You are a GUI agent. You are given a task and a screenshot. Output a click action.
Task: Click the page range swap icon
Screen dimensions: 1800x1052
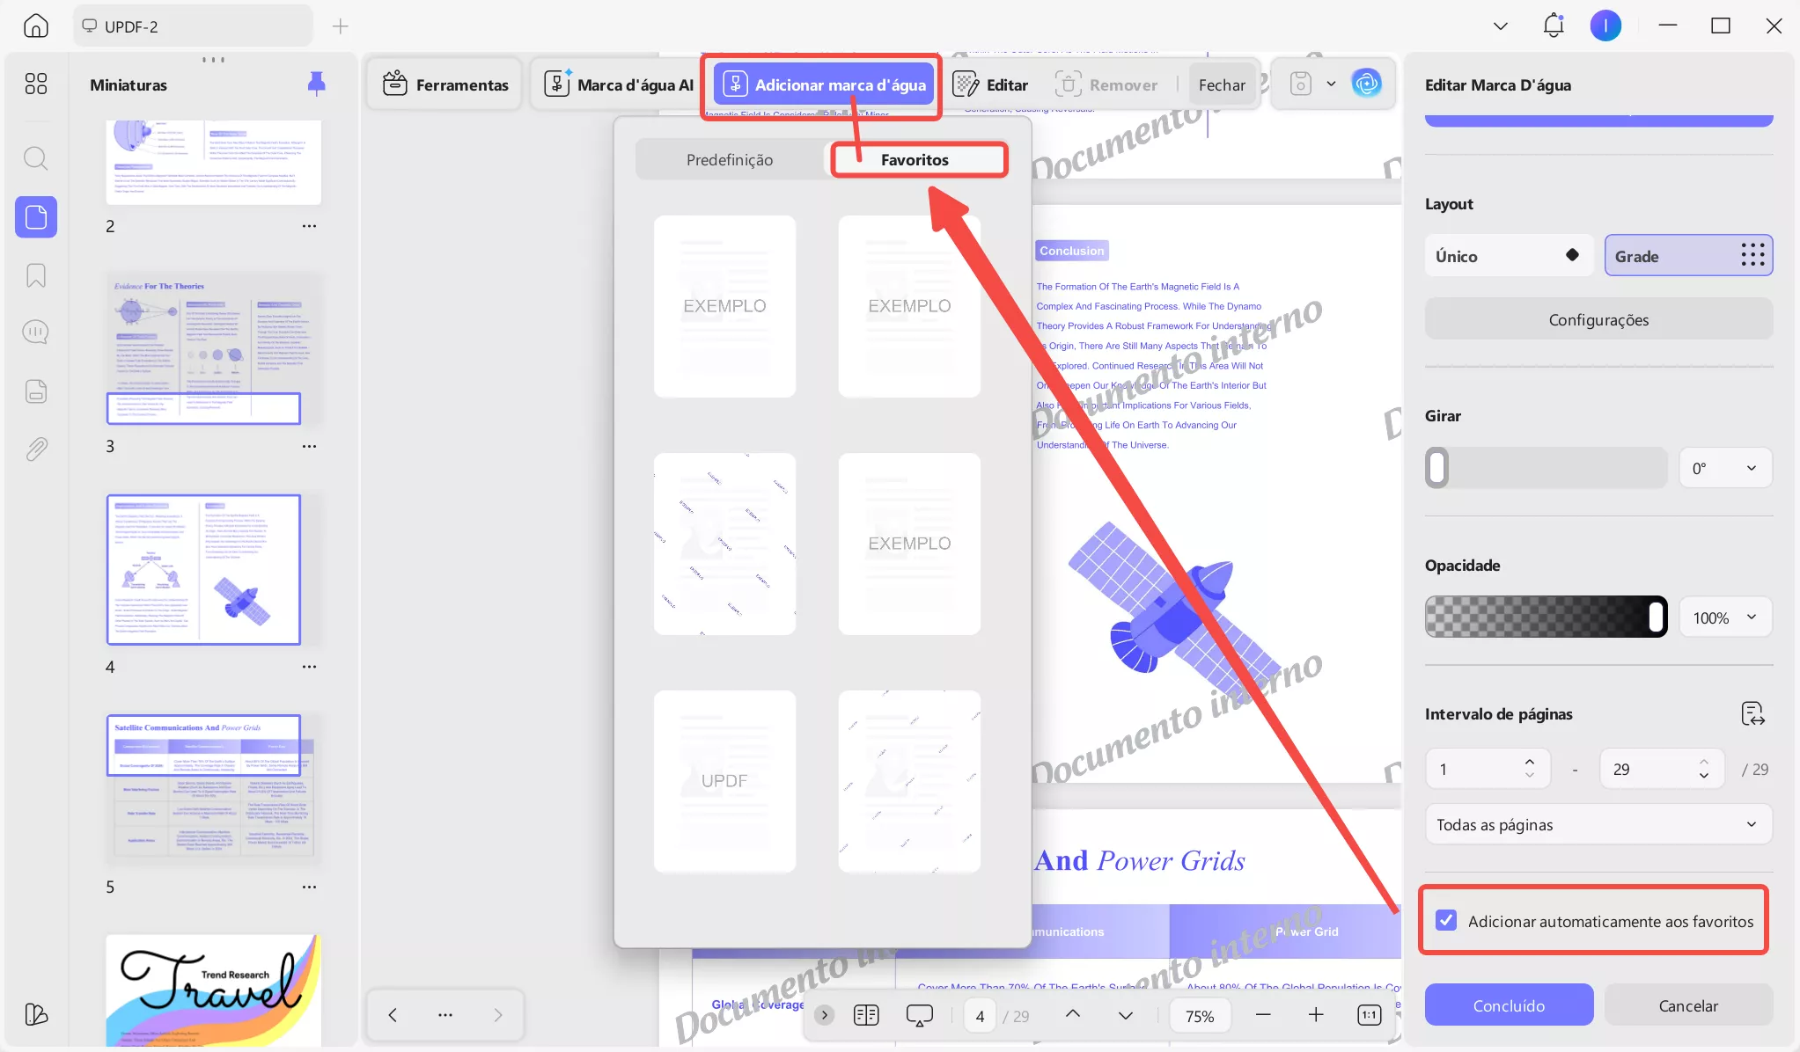1752,713
